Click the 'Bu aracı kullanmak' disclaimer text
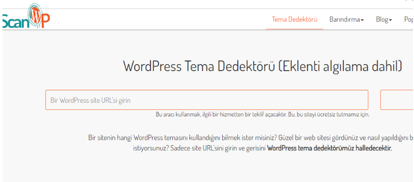This screenshot has width=414, height=182. pos(263,115)
